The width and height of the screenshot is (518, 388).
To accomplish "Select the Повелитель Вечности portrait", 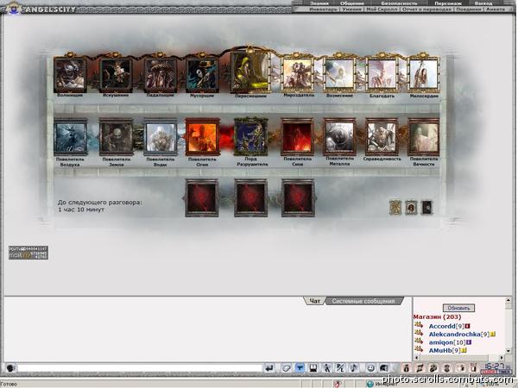I will coord(424,137).
